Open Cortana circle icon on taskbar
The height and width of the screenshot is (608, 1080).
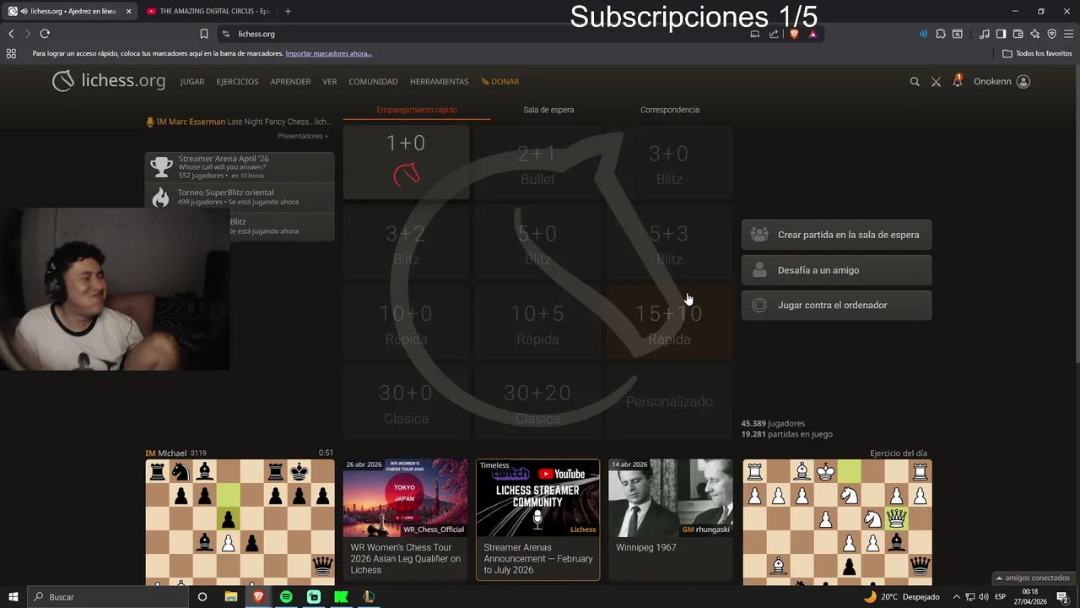[x=202, y=596]
